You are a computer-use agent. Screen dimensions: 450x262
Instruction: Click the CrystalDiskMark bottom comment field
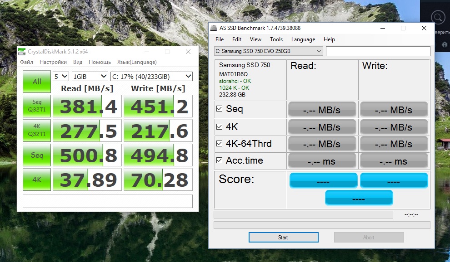point(108,201)
